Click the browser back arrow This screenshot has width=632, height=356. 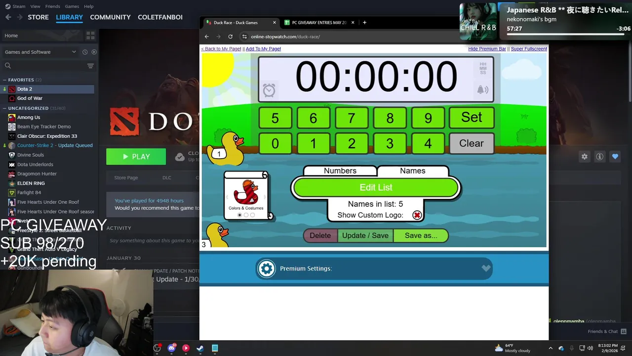(206, 37)
